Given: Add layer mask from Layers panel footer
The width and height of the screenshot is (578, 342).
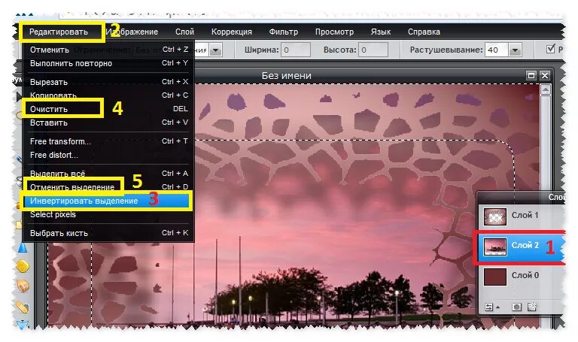Looking at the screenshot, I should 516,307.
